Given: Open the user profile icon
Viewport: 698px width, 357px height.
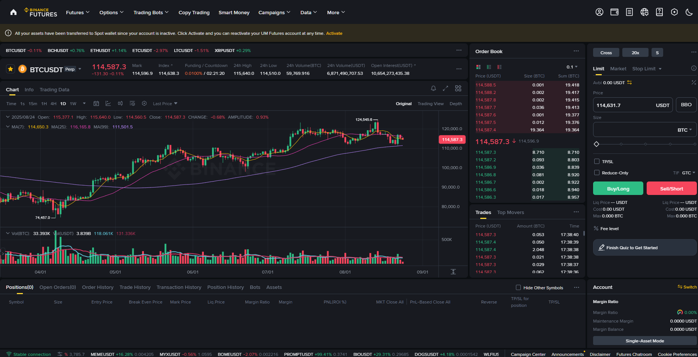Looking at the screenshot, I should click(599, 12).
